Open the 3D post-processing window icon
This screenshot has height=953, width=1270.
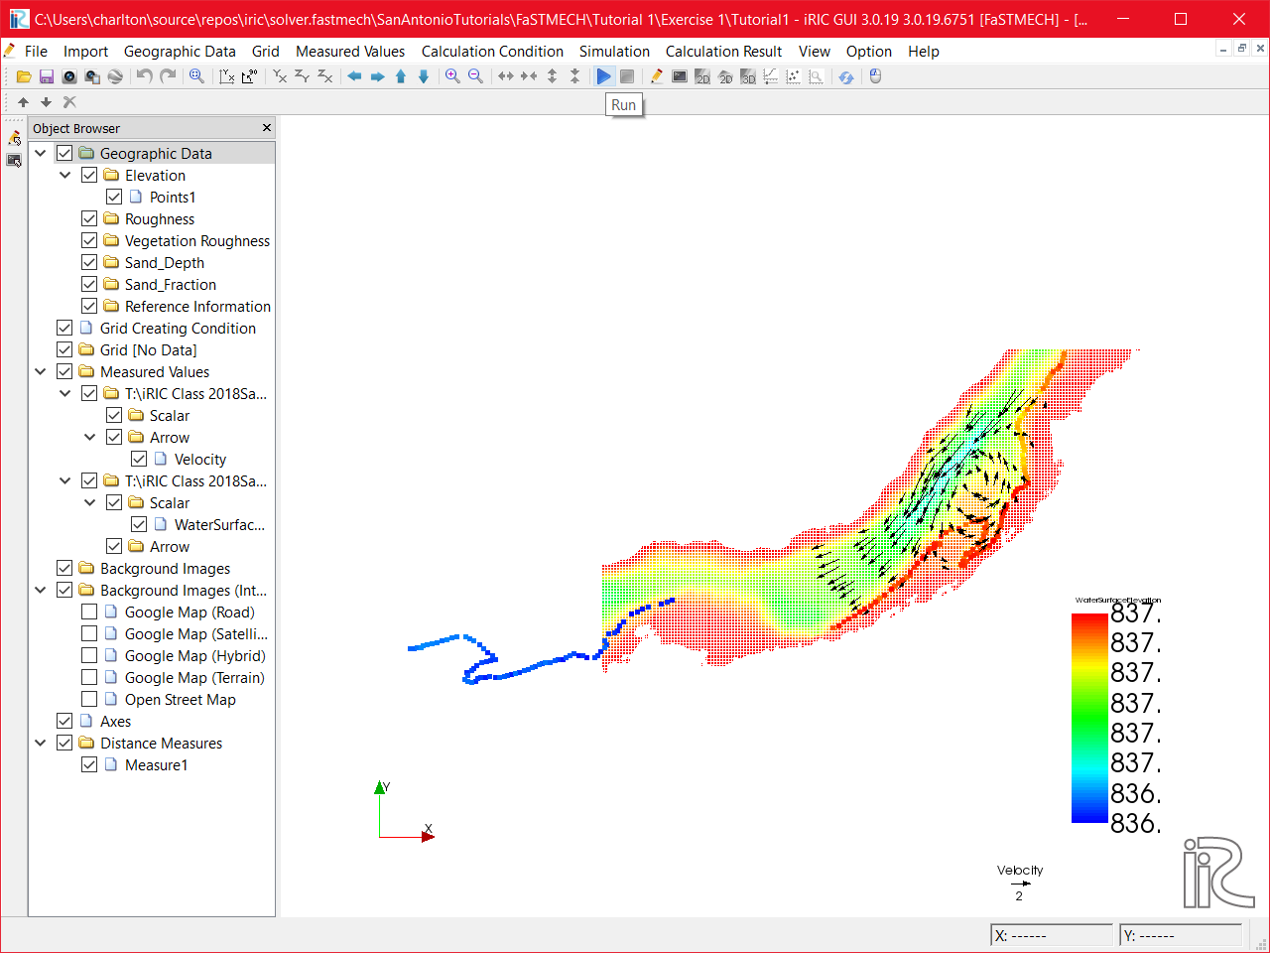pyautogui.click(x=748, y=76)
